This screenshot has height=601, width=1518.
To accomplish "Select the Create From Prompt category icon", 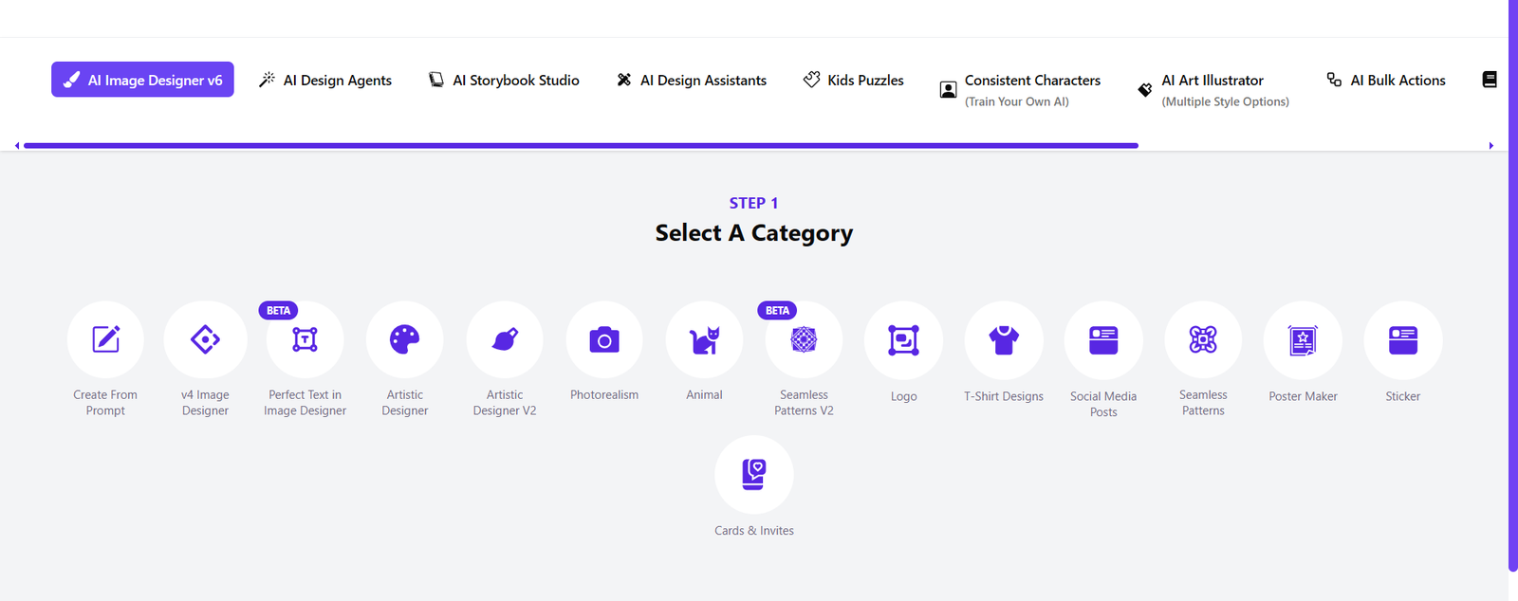I will click(x=105, y=339).
